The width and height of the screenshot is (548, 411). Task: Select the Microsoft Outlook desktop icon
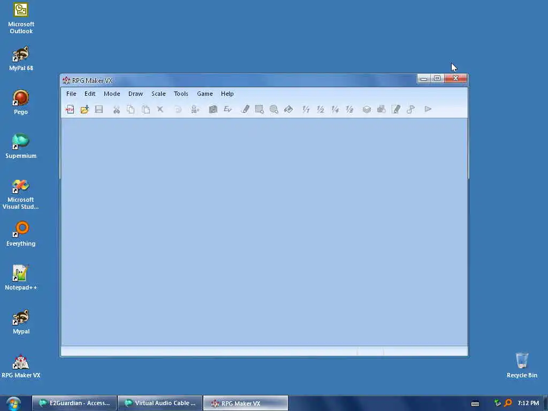(21, 18)
